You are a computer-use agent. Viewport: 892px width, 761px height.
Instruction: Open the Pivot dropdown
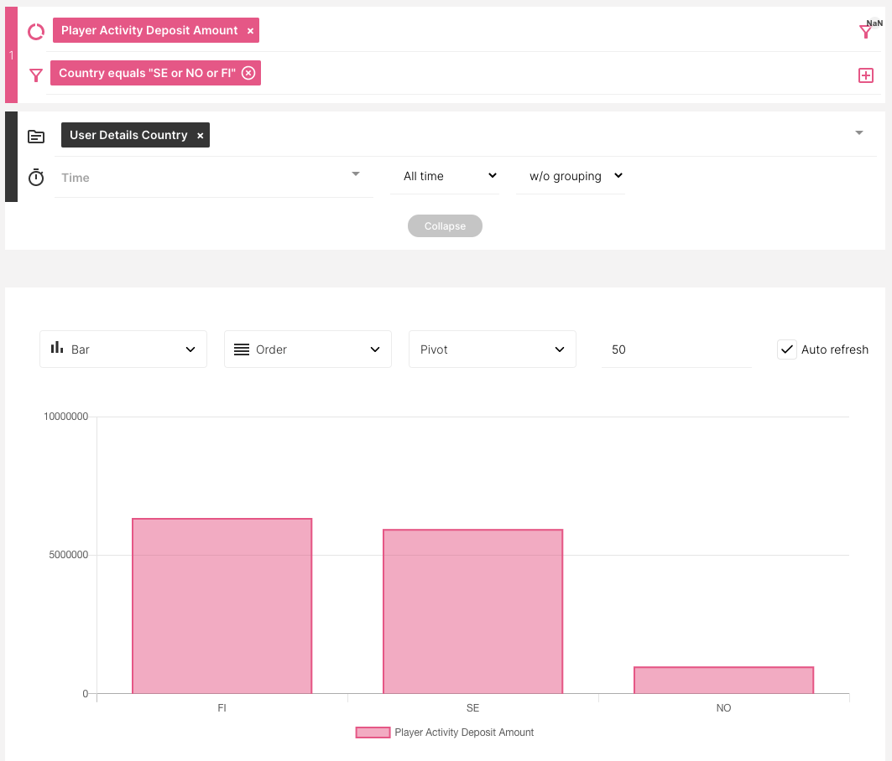[x=493, y=349]
